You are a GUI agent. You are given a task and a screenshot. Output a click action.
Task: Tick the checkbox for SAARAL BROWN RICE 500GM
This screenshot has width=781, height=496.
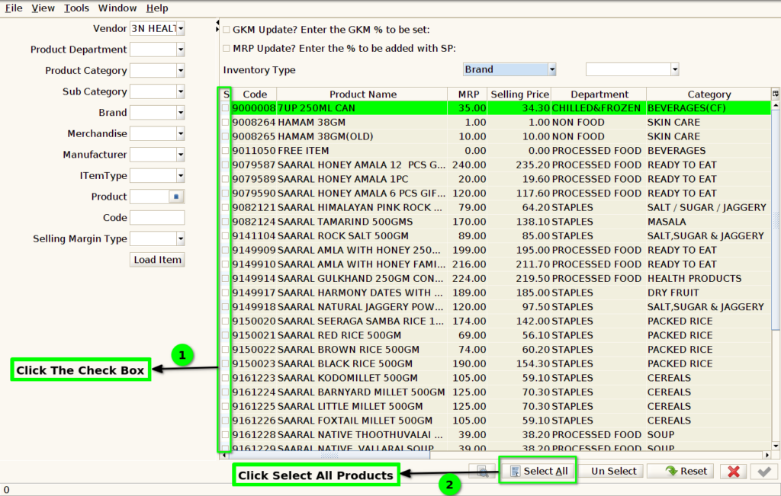pyautogui.click(x=225, y=350)
